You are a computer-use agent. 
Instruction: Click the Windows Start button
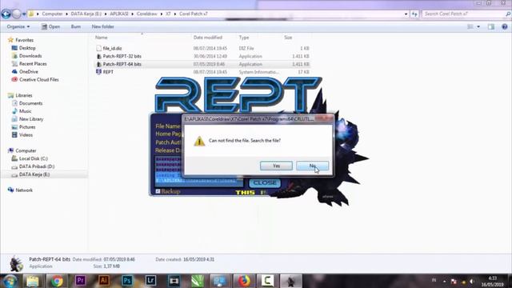pyautogui.click(x=10, y=281)
